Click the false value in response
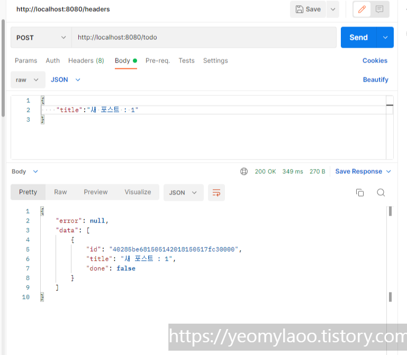This screenshot has height=355, width=407. pos(126,269)
